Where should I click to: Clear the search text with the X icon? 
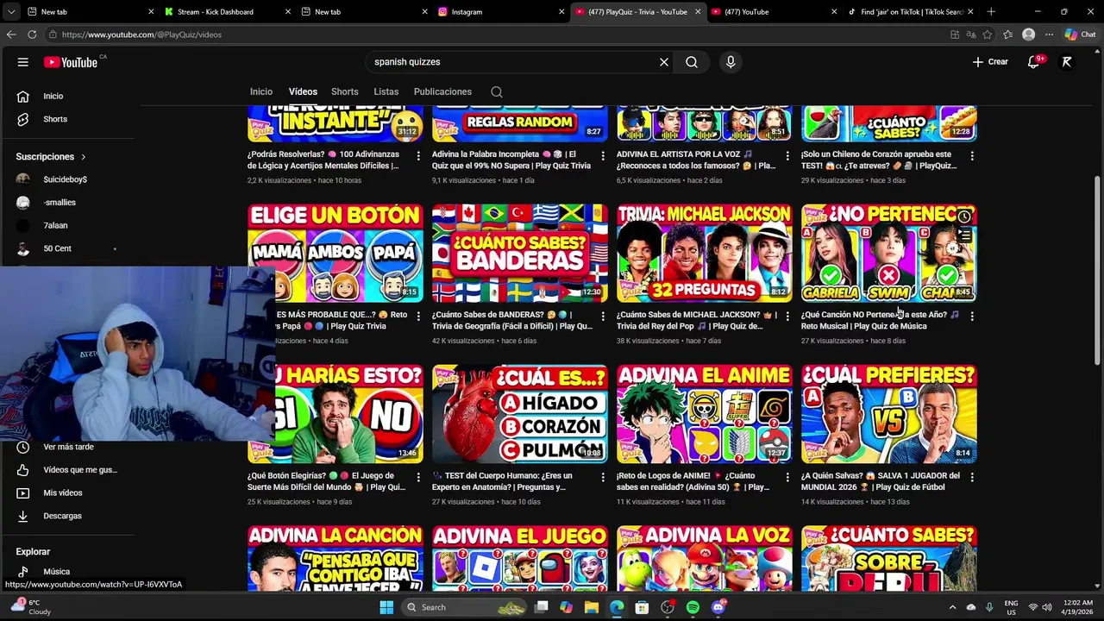(x=664, y=62)
